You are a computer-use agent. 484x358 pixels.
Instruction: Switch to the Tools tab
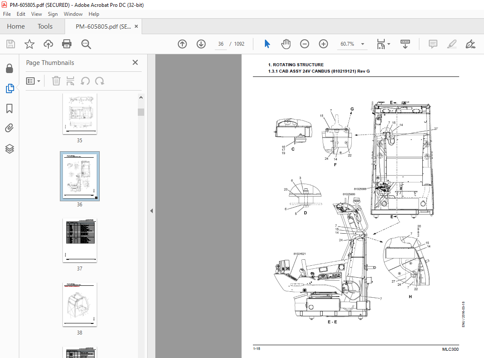tap(45, 26)
